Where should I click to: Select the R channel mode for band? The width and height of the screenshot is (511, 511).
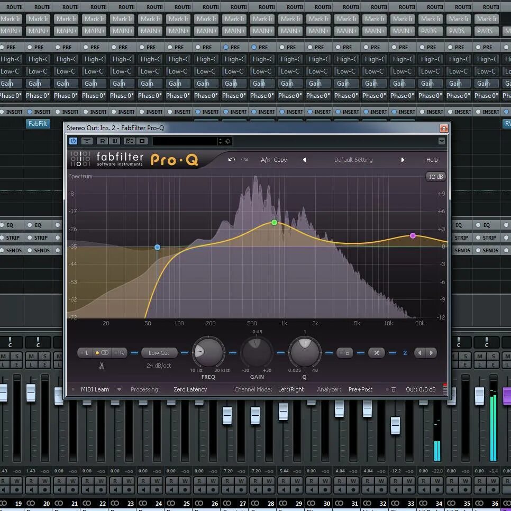[120, 353]
